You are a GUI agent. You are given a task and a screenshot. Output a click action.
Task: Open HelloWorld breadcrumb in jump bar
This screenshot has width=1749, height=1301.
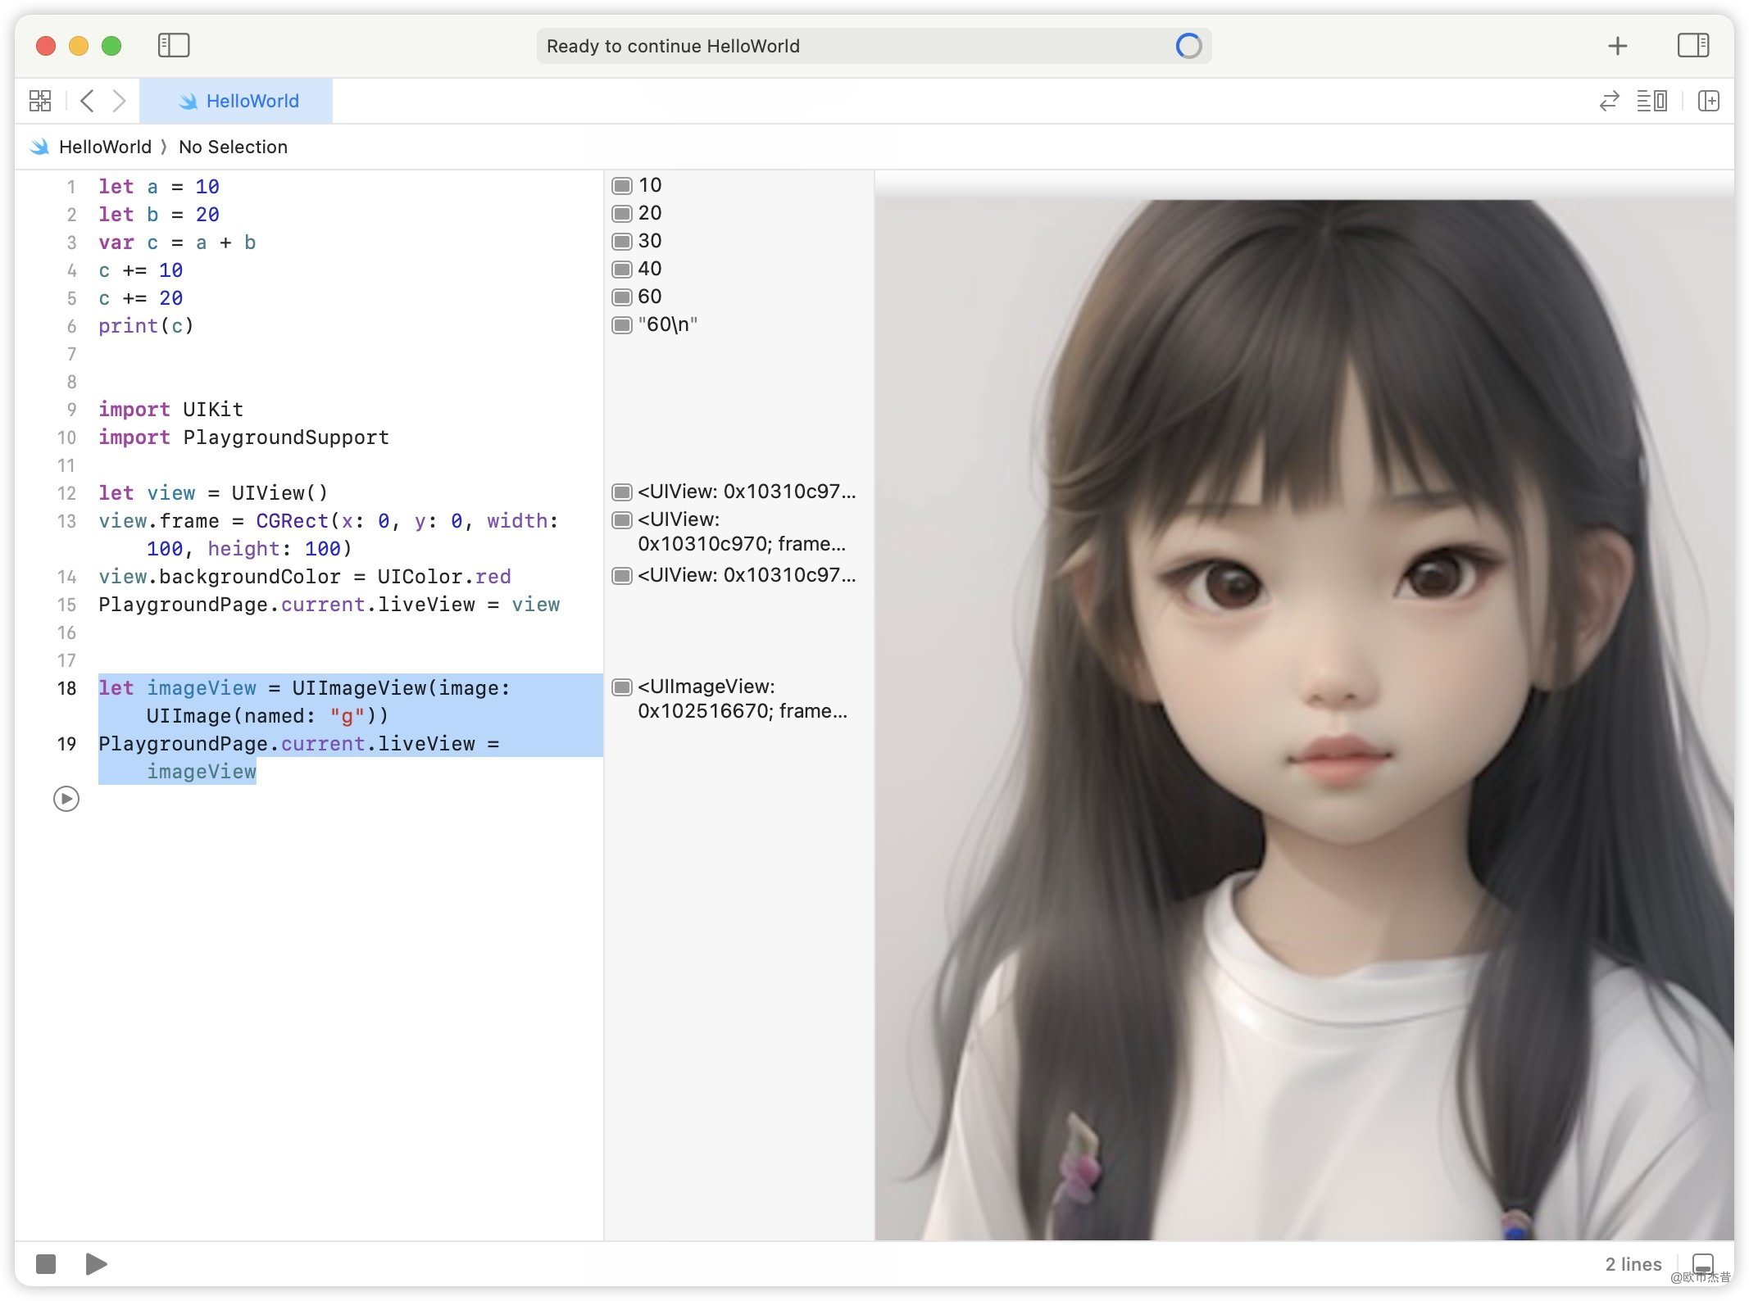105,147
